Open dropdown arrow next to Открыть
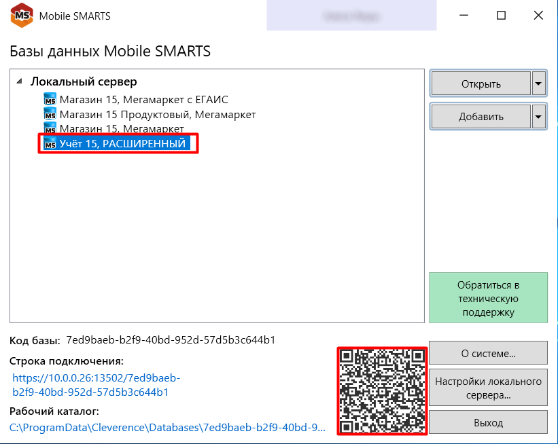Image resolution: width=558 pixels, height=444 pixels. pyautogui.click(x=538, y=84)
